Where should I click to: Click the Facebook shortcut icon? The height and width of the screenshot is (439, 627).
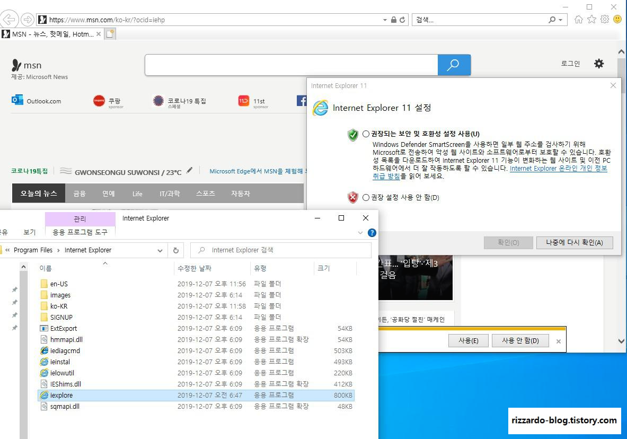click(x=302, y=101)
